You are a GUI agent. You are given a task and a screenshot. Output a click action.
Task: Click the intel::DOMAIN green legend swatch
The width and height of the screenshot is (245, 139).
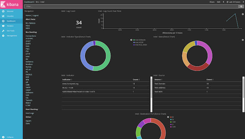point(134,40)
